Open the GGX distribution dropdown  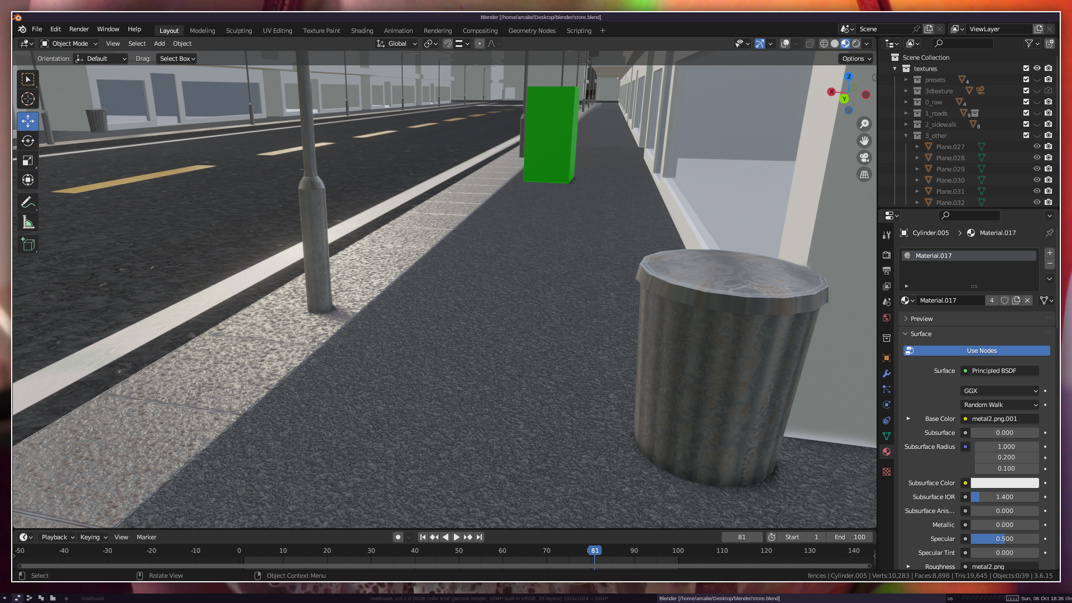point(999,391)
